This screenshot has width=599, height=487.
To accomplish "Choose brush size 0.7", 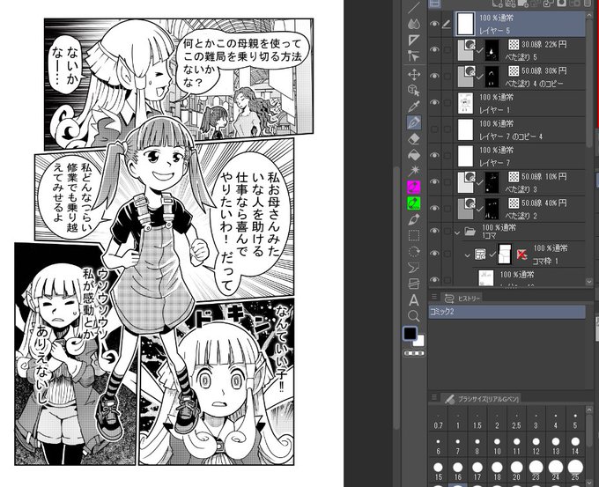I will click(x=438, y=421).
